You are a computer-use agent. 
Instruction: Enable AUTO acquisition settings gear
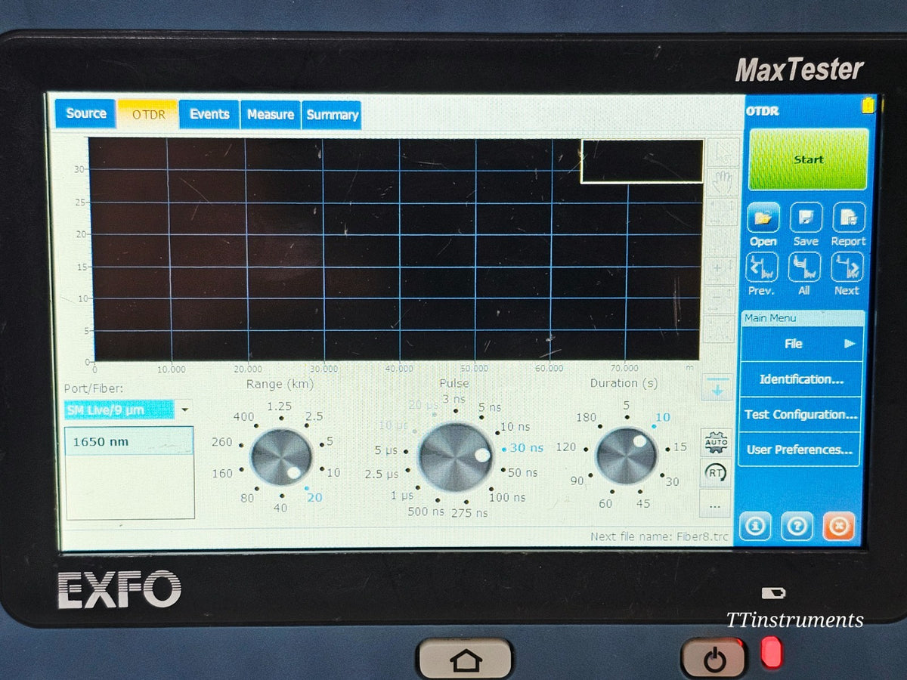point(715,441)
